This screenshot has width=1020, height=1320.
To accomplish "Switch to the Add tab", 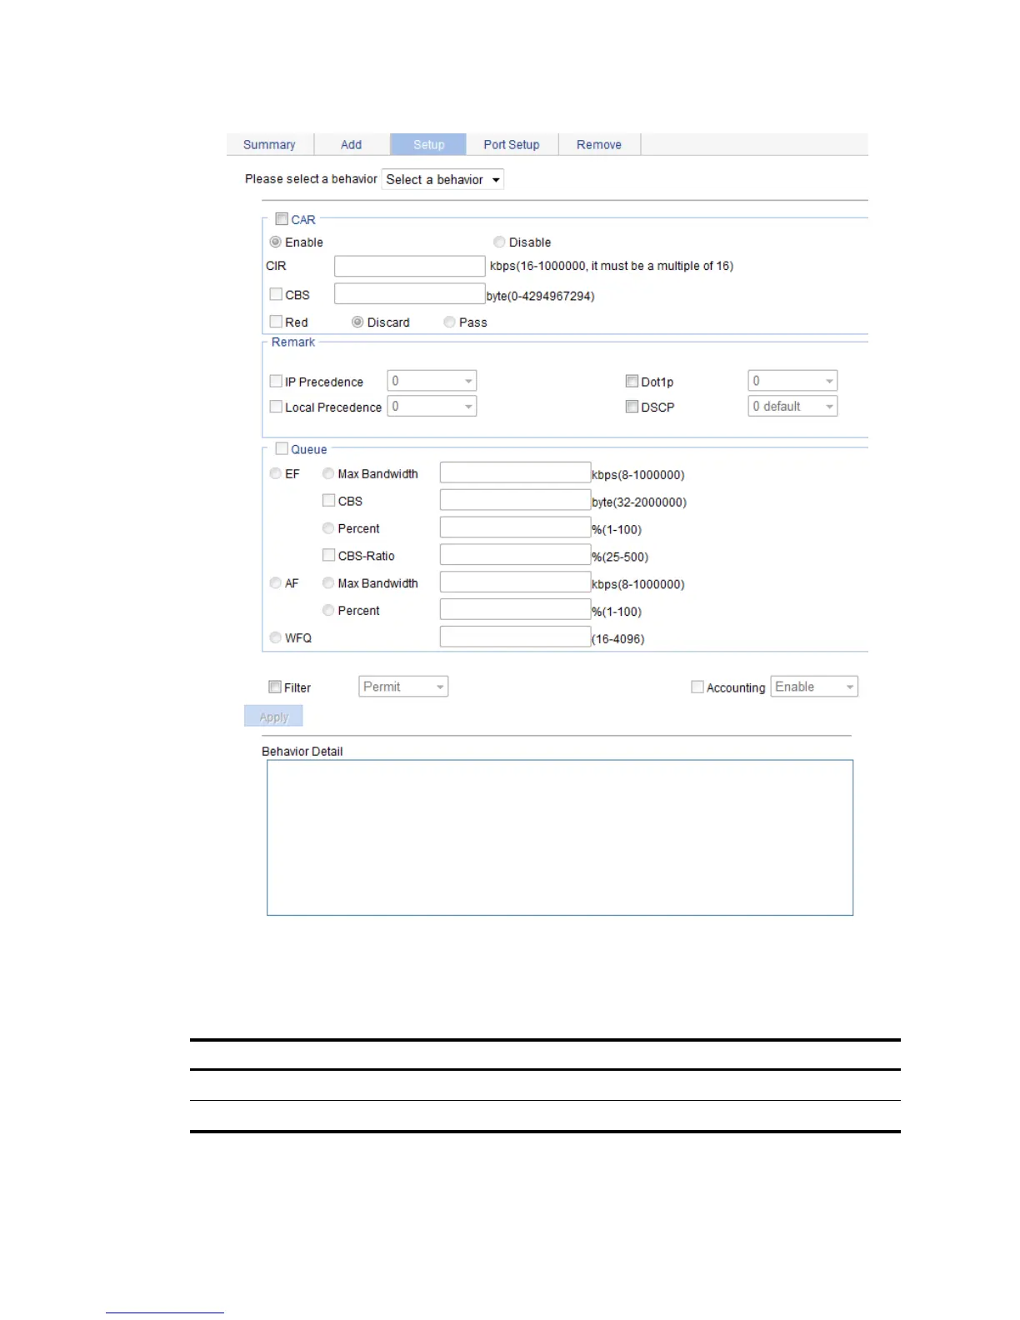I will 351,144.
